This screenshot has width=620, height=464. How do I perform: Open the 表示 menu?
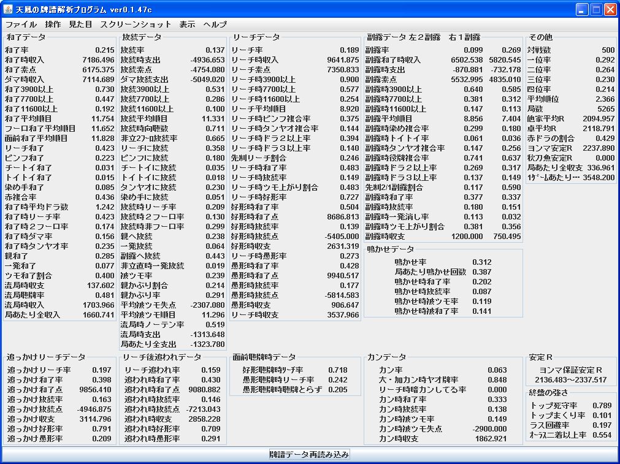click(x=187, y=24)
